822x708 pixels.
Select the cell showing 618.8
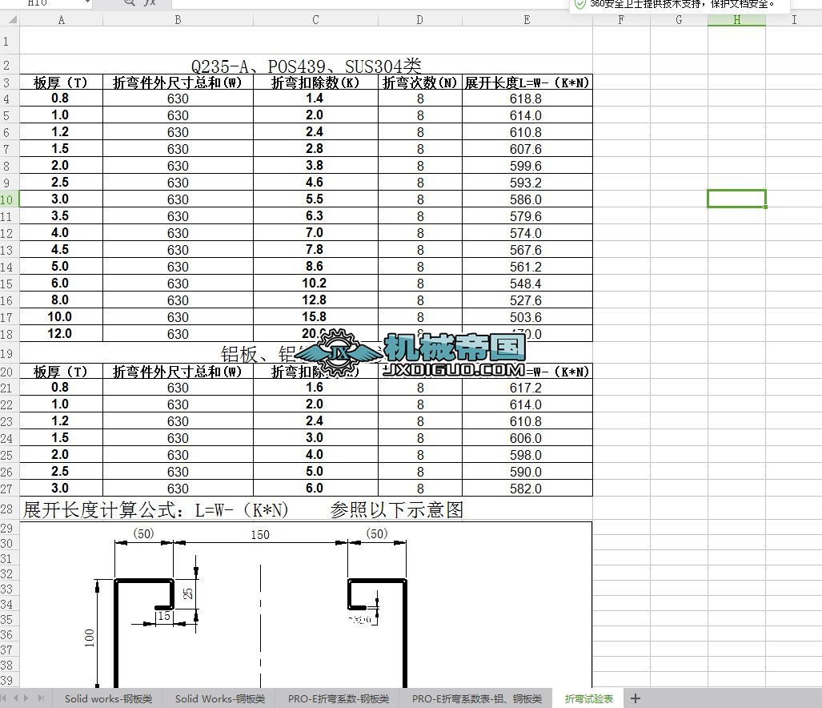tap(527, 99)
